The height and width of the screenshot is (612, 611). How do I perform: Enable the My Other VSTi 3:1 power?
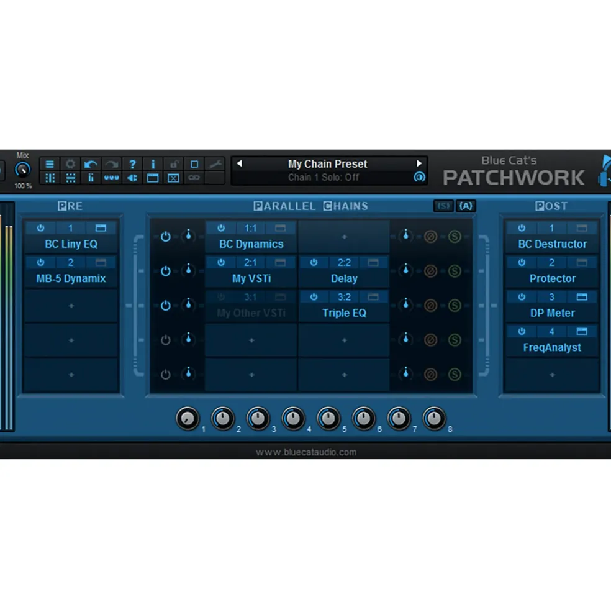tap(221, 297)
